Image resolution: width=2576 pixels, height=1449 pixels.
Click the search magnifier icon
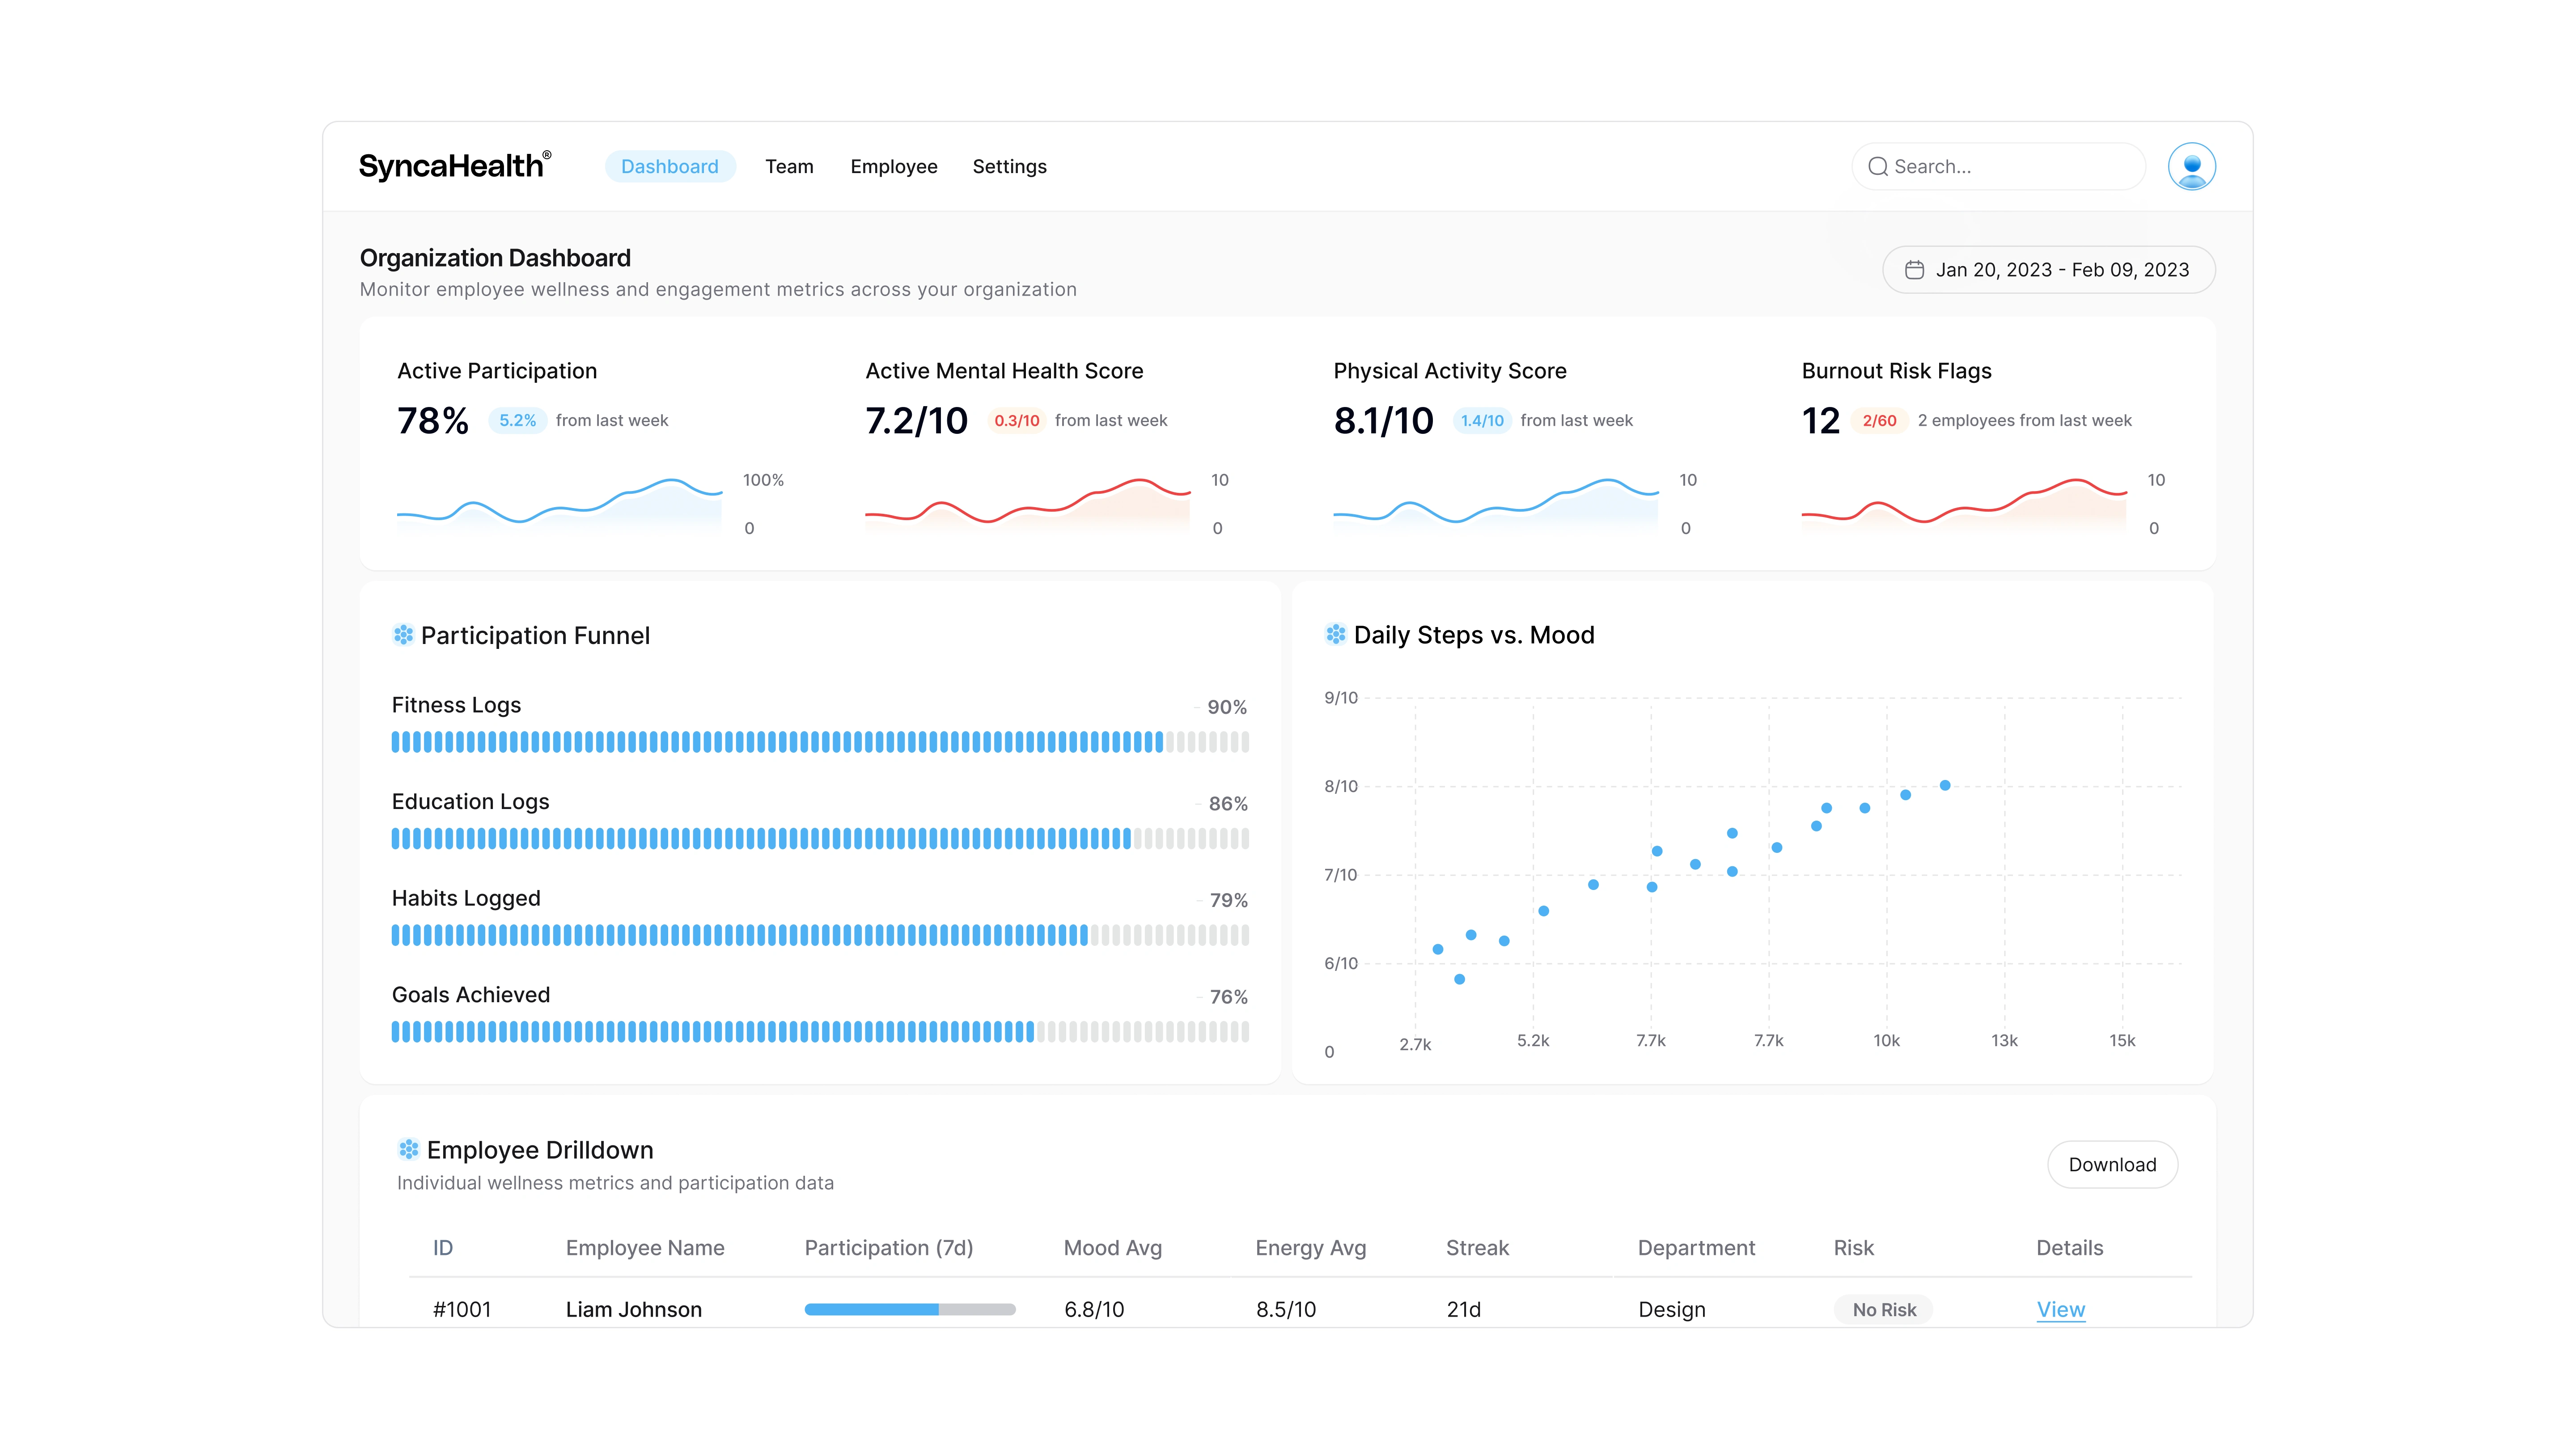click(1878, 167)
